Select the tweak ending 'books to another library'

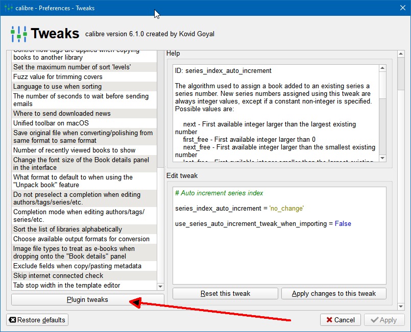pos(84,56)
